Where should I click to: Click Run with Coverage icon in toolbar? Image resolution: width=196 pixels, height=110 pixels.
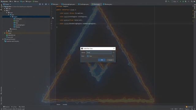(186, 2)
